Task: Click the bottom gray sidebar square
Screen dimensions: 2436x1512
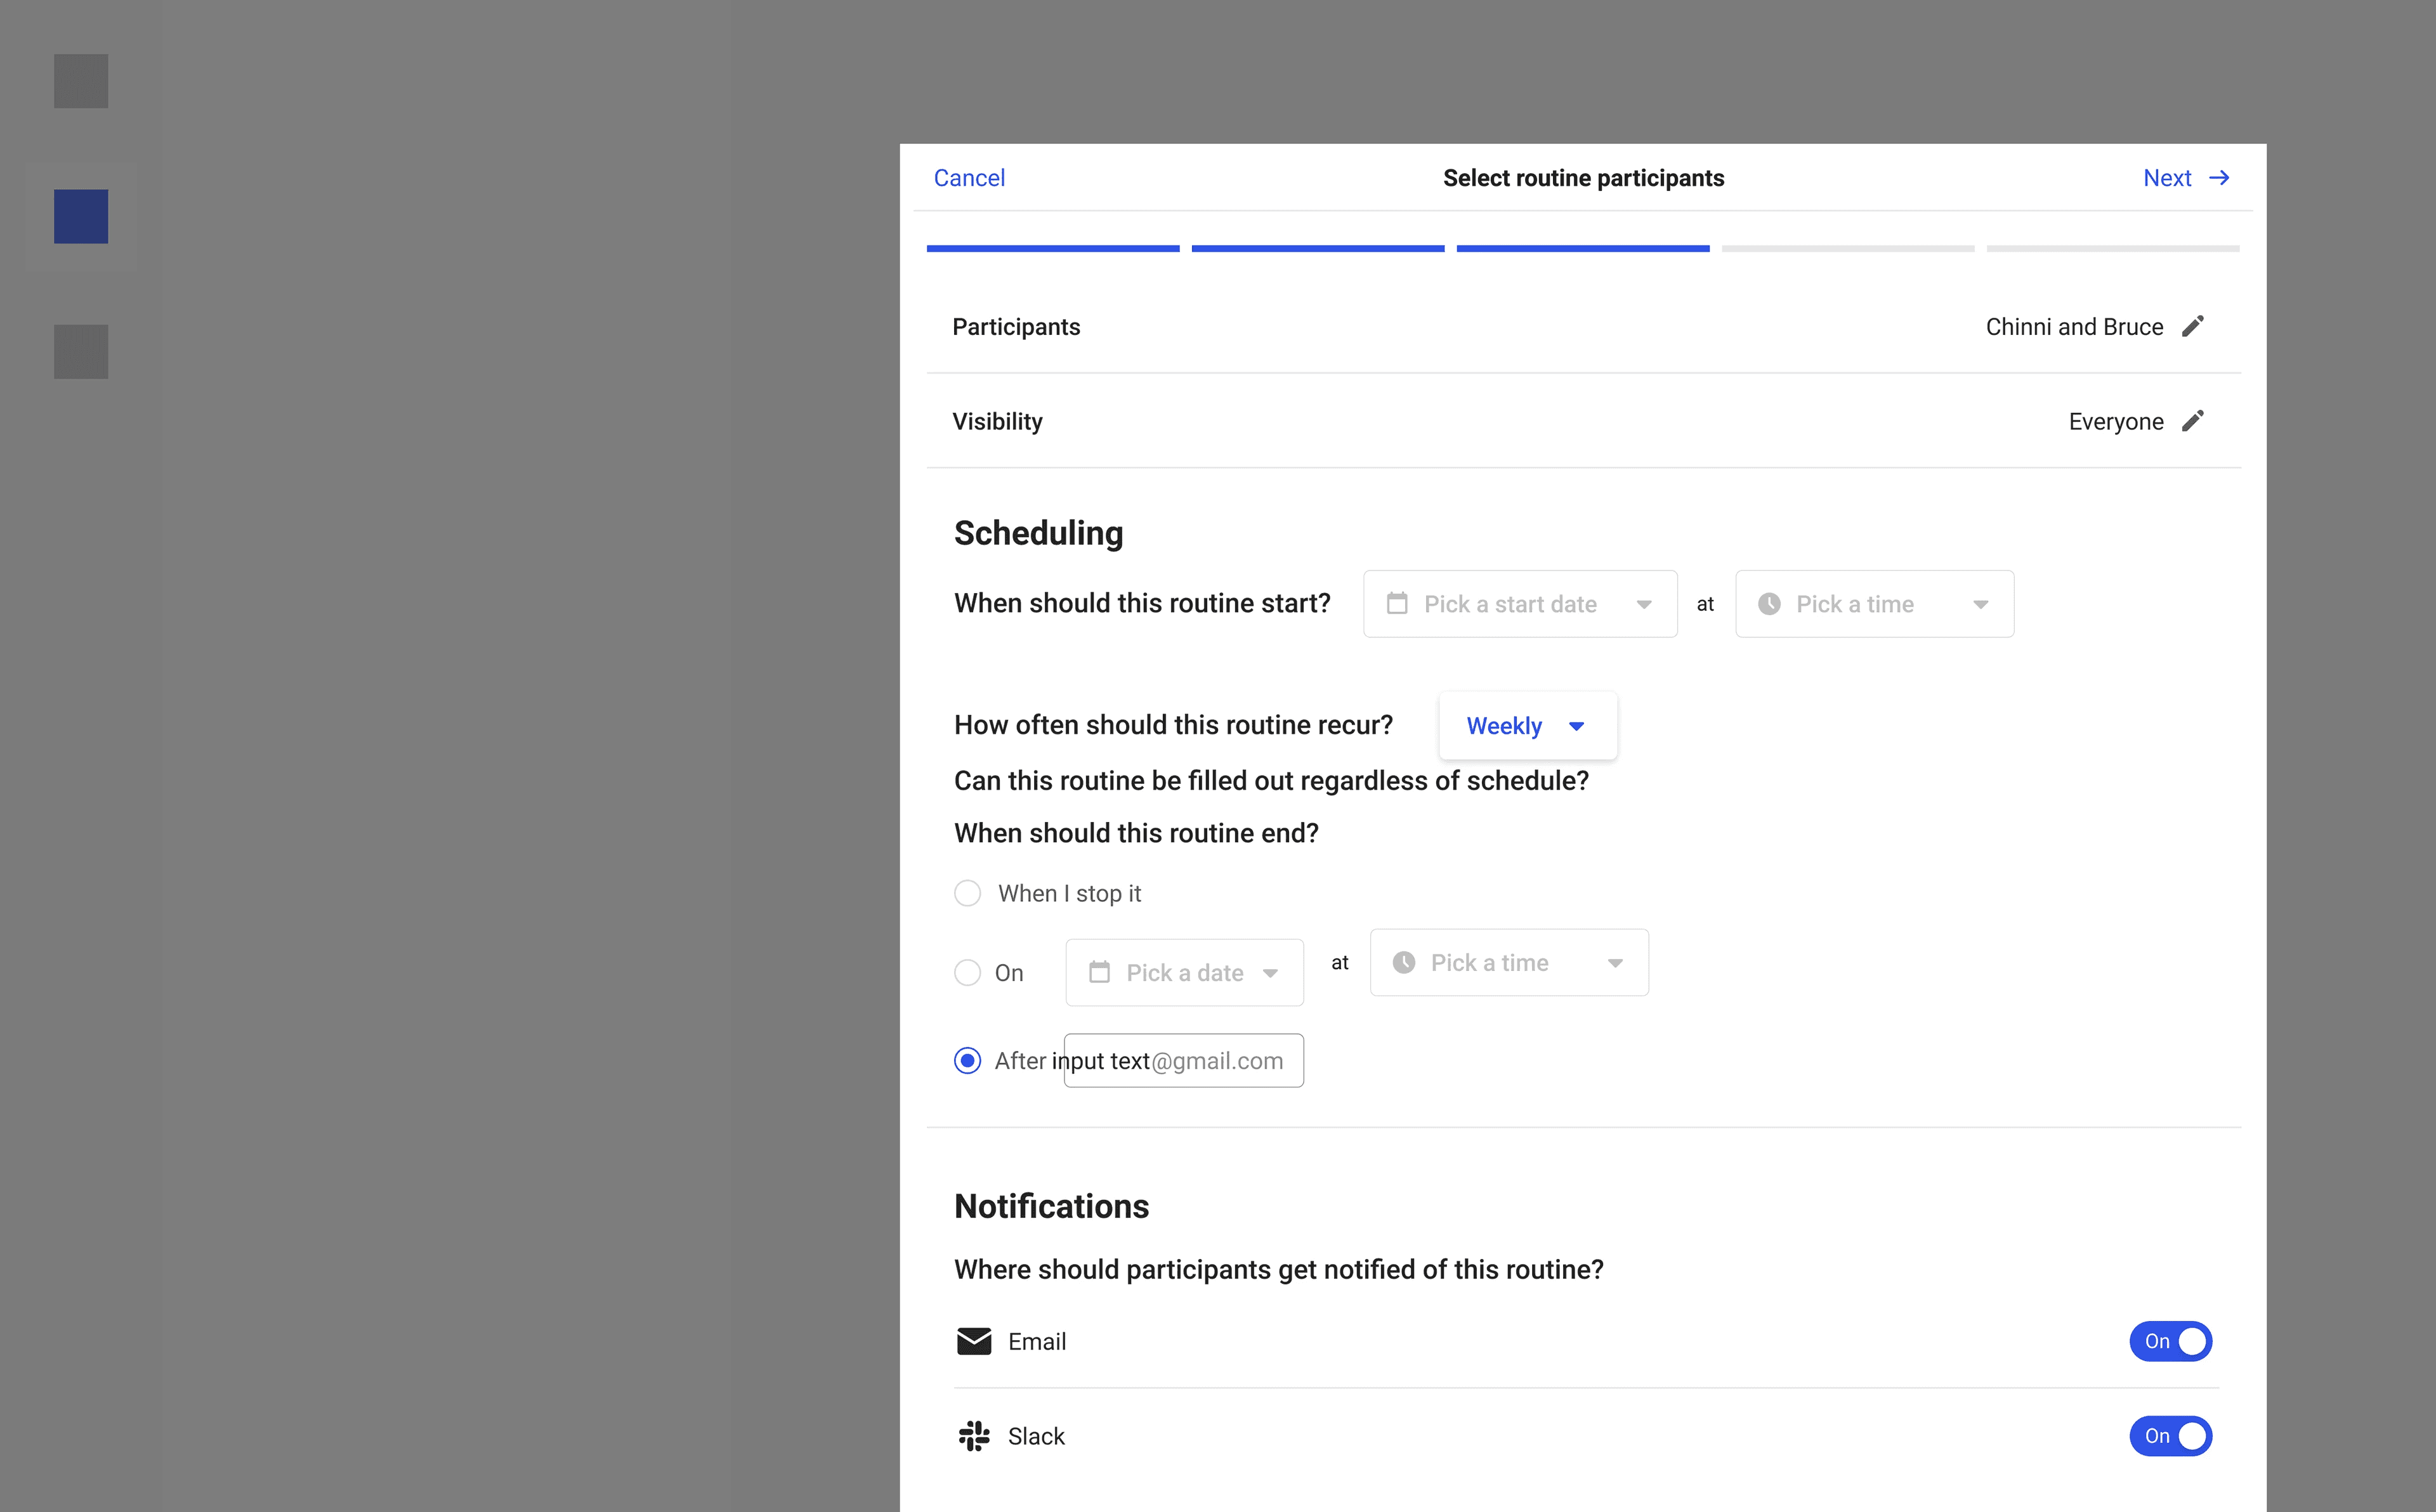Action: pyautogui.click(x=81, y=351)
